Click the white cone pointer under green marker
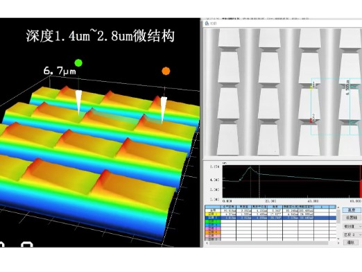The width and height of the screenshot is (362, 272). [78, 103]
